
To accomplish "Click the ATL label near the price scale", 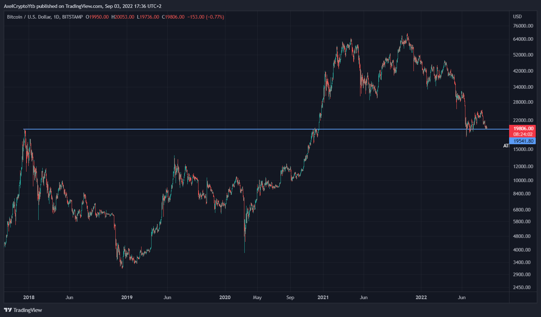I will [505, 146].
